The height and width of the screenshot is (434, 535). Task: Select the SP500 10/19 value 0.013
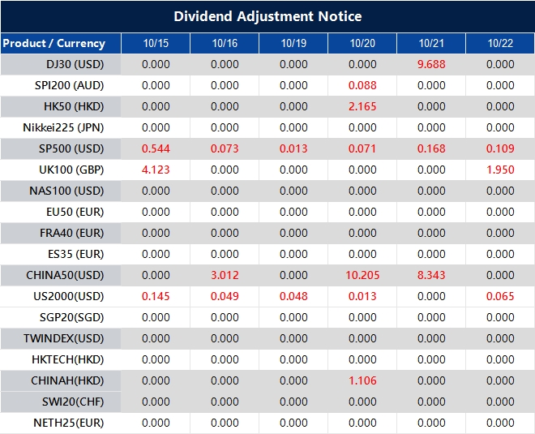point(293,149)
